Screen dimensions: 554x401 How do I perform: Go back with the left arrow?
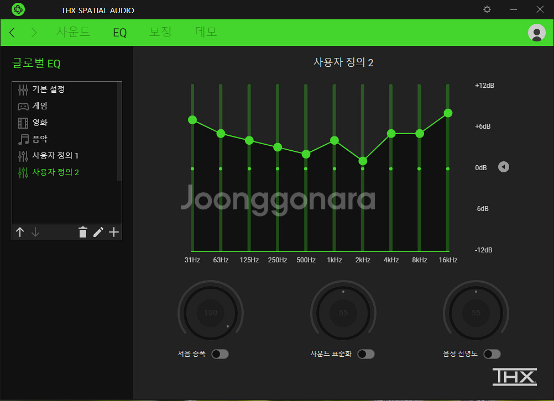click(x=12, y=33)
